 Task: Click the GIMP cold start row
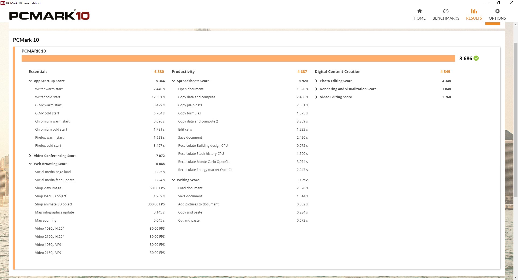coord(100,113)
